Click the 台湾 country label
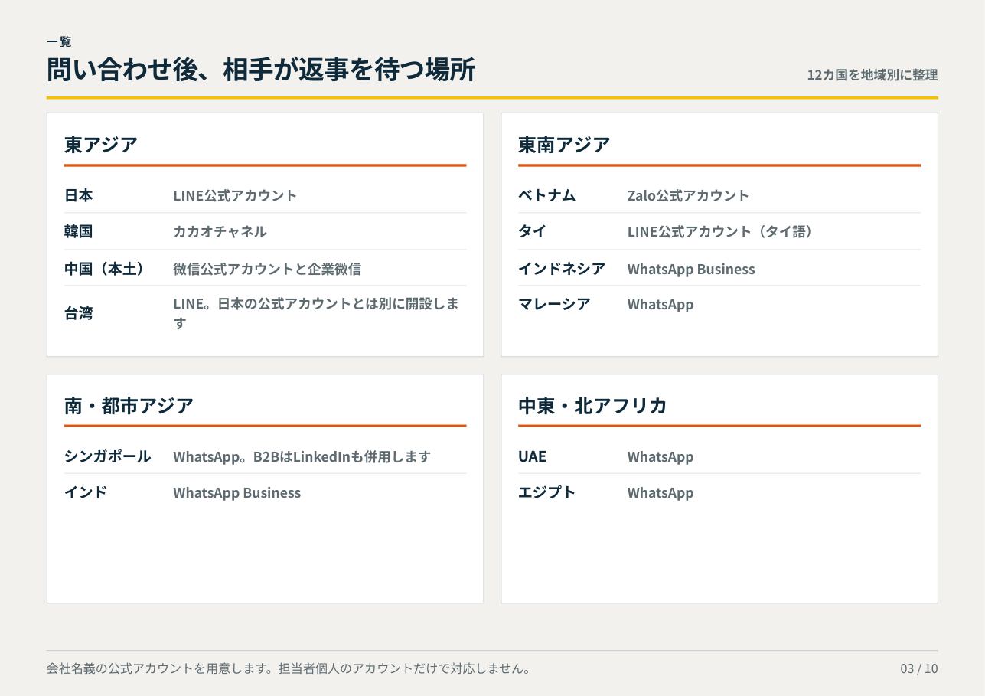This screenshot has width=985, height=696. coord(79,313)
